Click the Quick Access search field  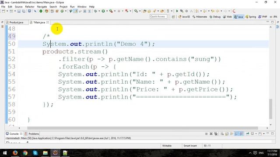pos(158,17)
